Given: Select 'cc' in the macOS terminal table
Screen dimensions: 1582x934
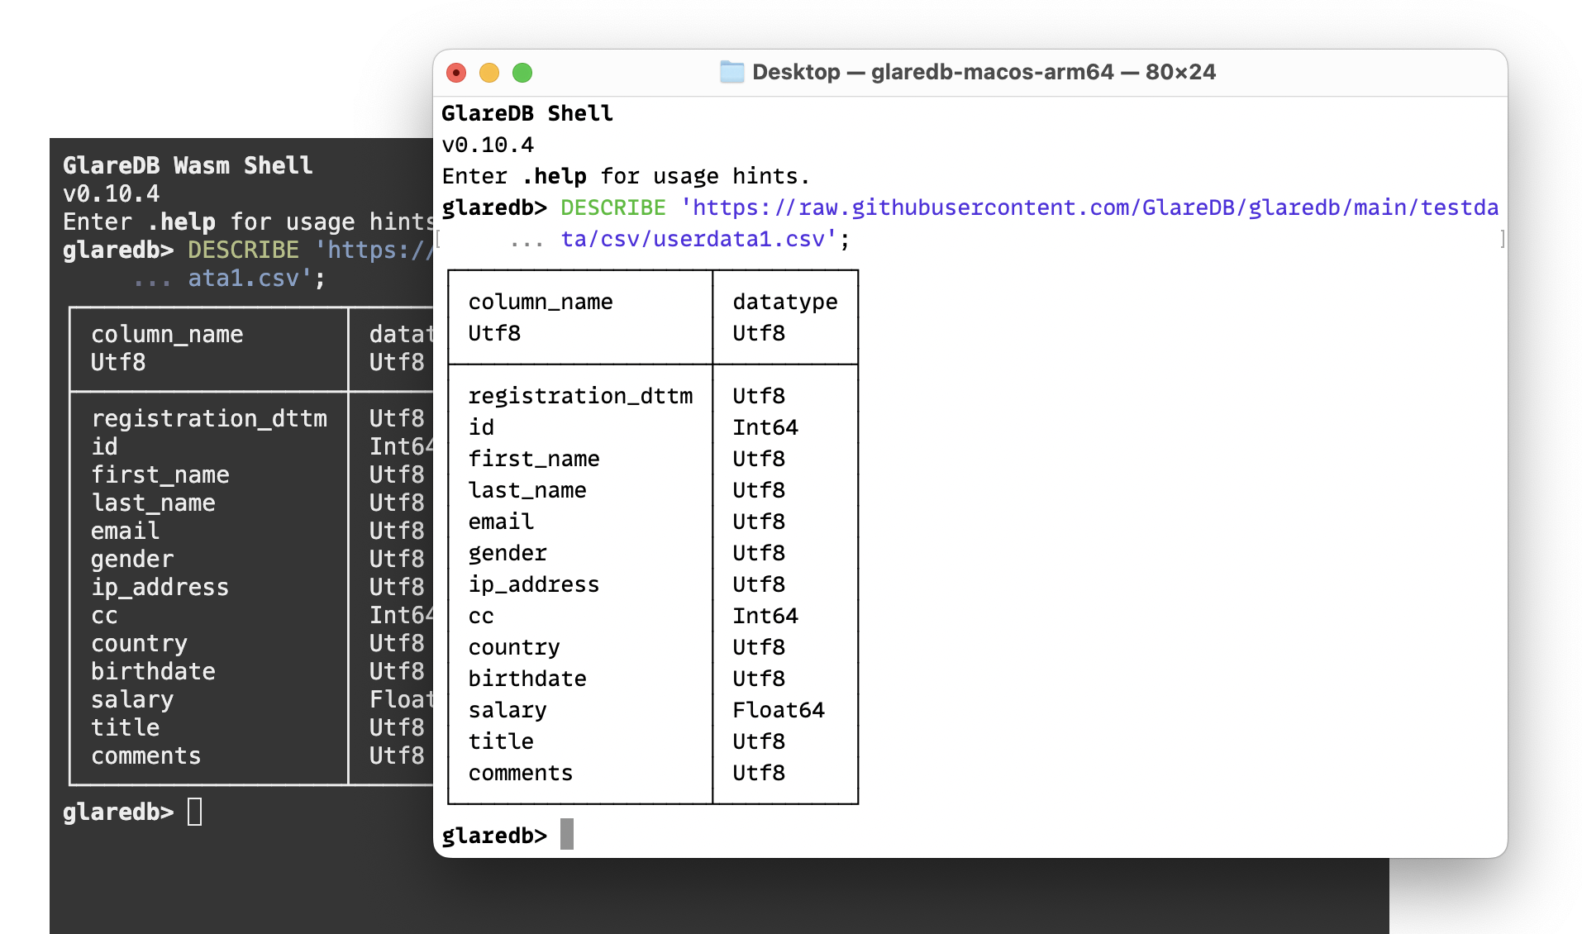Looking at the screenshot, I should [481, 616].
